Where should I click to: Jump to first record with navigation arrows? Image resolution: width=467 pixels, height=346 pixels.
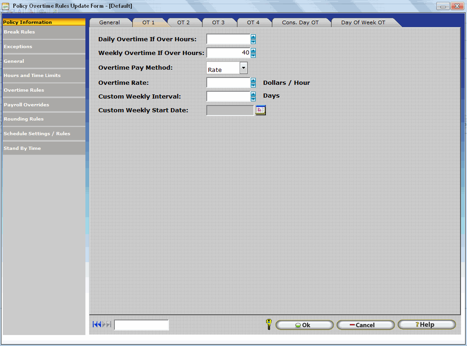(x=96, y=324)
